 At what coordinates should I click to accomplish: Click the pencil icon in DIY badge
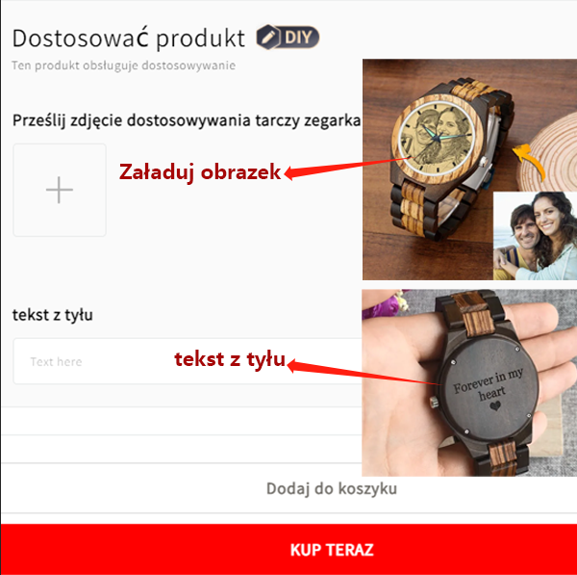[x=268, y=38]
